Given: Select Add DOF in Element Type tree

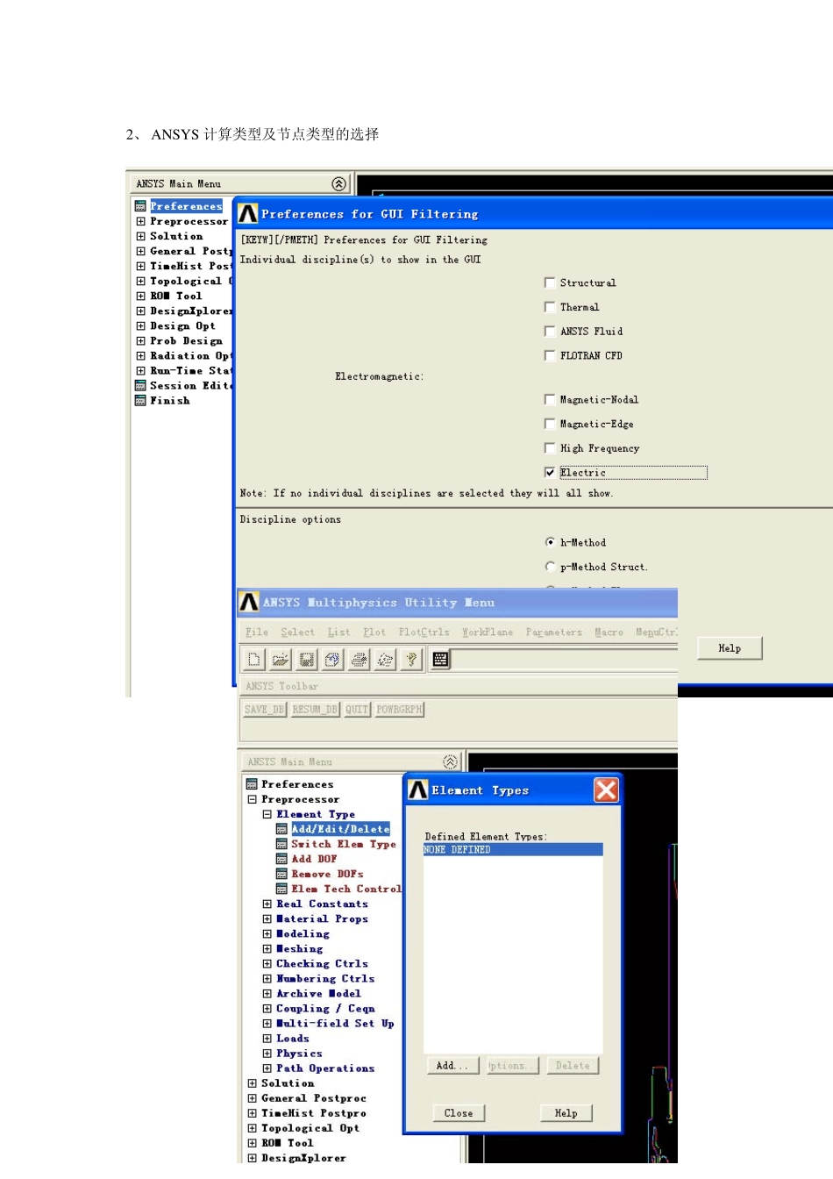Looking at the screenshot, I should point(307,859).
